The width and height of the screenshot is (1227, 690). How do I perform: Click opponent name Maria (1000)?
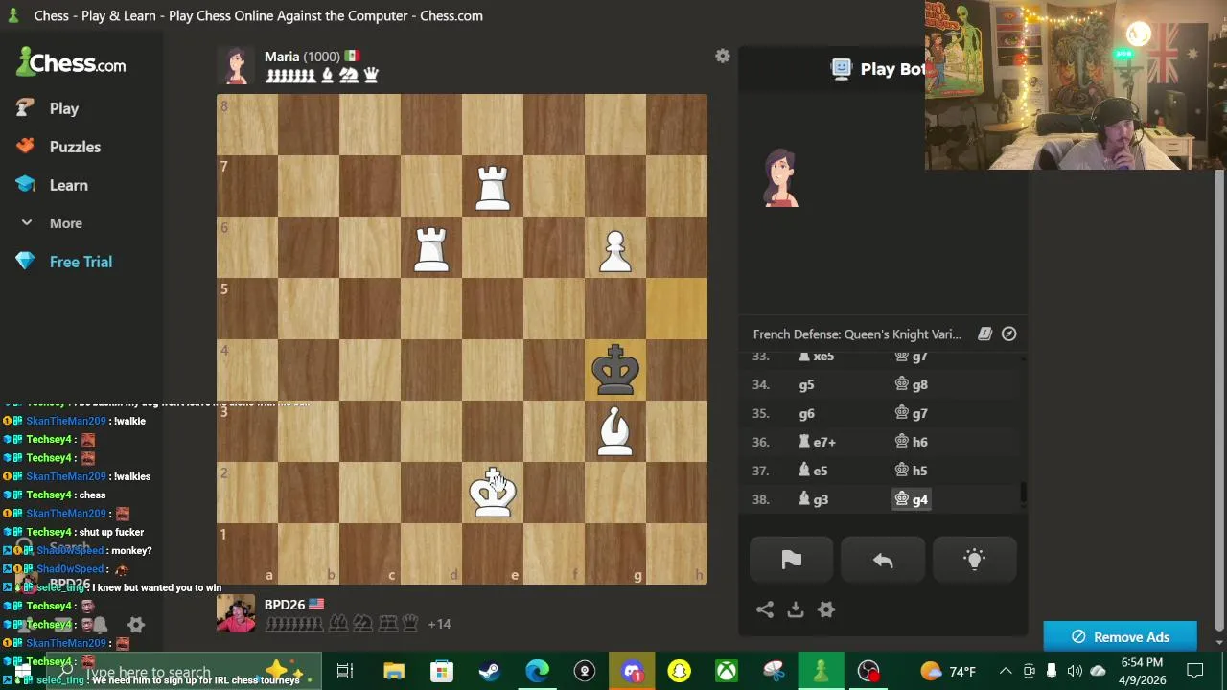[302, 57]
